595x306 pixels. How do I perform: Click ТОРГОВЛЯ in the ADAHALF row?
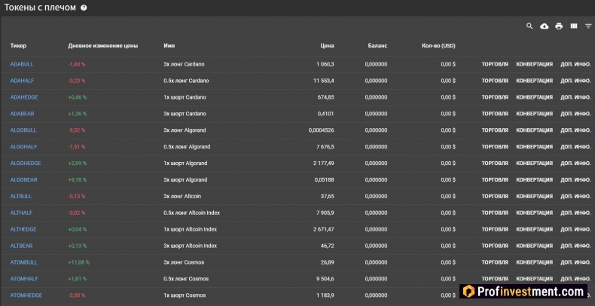[x=495, y=81]
